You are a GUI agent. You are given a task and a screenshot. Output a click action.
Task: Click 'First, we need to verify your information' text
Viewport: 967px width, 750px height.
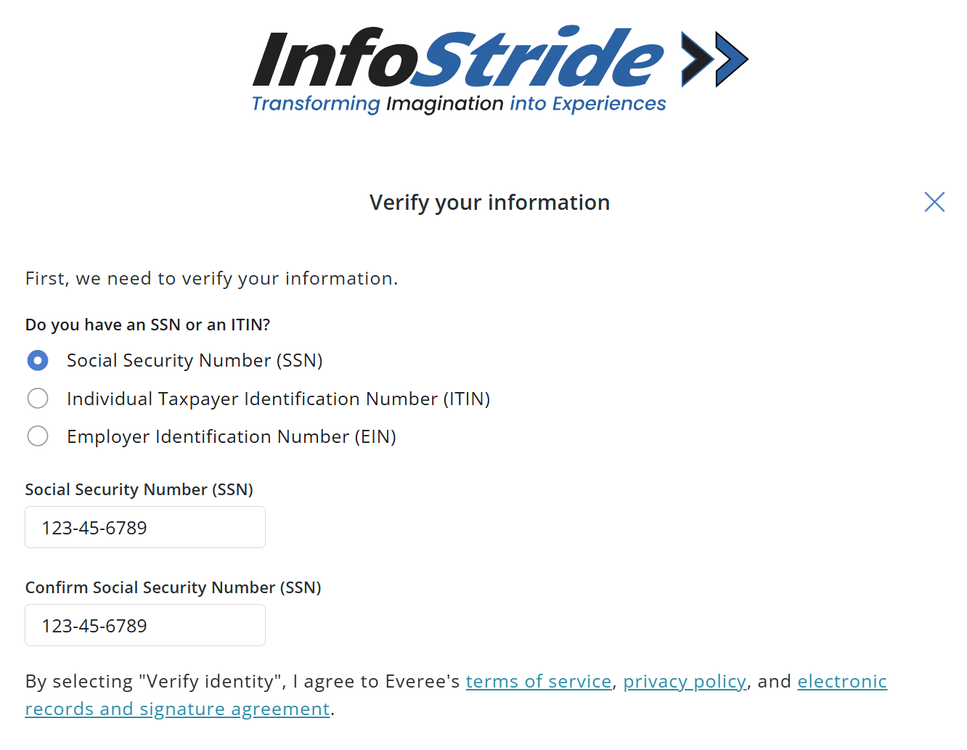tap(211, 278)
